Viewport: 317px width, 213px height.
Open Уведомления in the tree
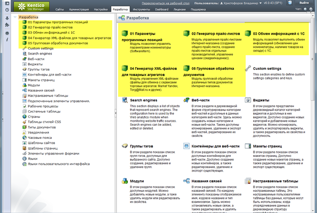pos(39,133)
